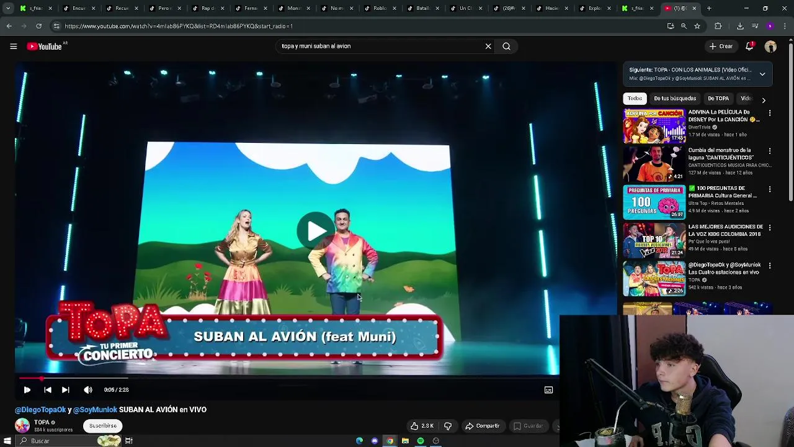Expand the Siguiente mix playlist panel

pyautogui.click(x=762, y=74)
